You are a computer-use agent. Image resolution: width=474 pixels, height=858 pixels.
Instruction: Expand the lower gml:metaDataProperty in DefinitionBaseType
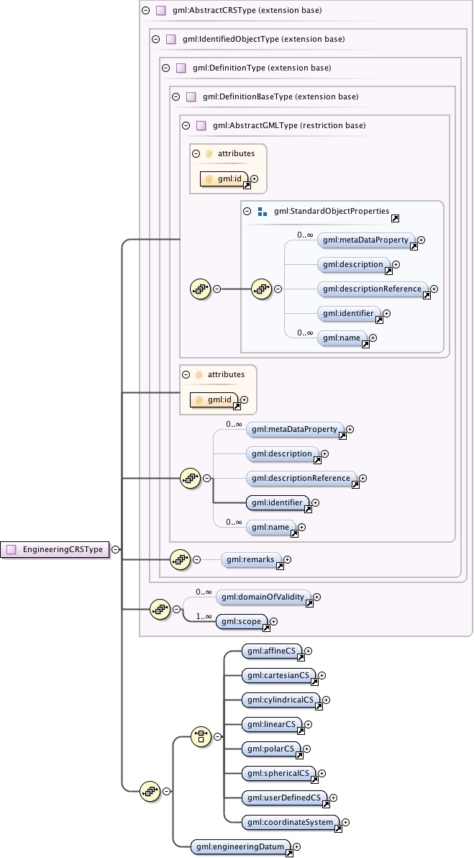350,430
